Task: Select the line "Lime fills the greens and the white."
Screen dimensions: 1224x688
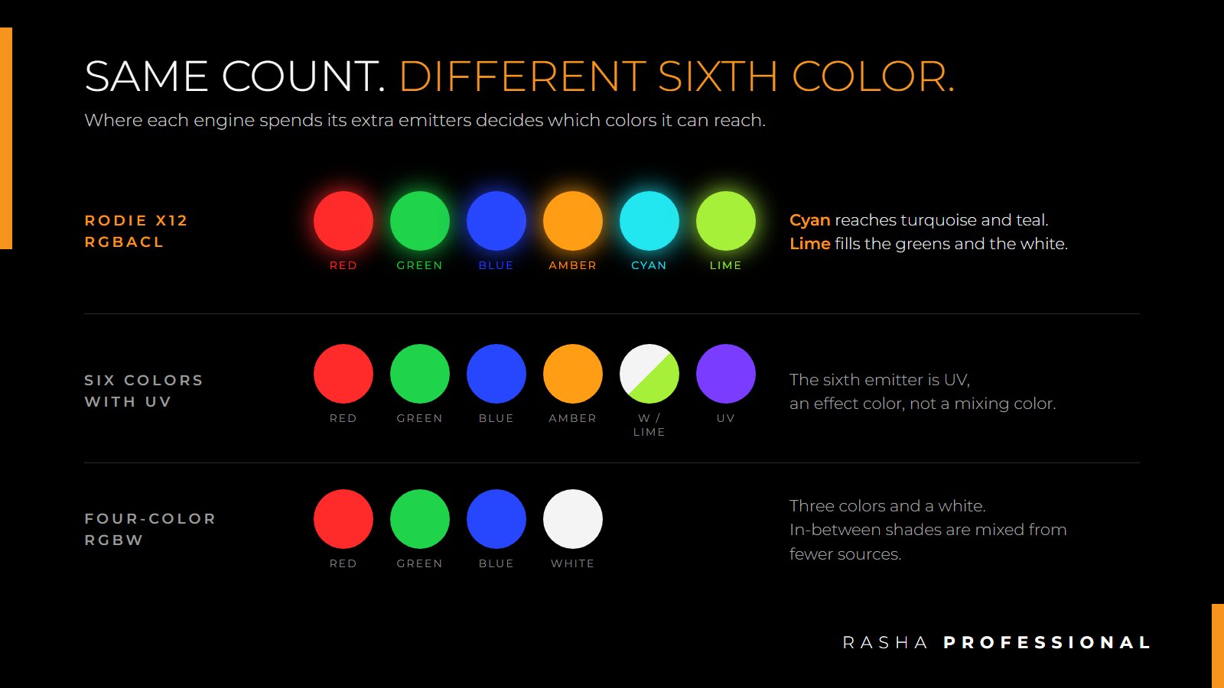Action: click(x=929, y=244)
